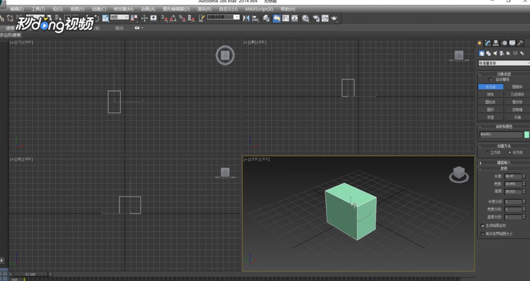
Task: Open the Render Setup icon
Action: pyautogui.click(x=316, y=18)
